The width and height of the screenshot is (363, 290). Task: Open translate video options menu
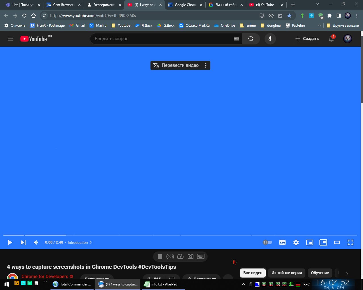tap(206, 65)
